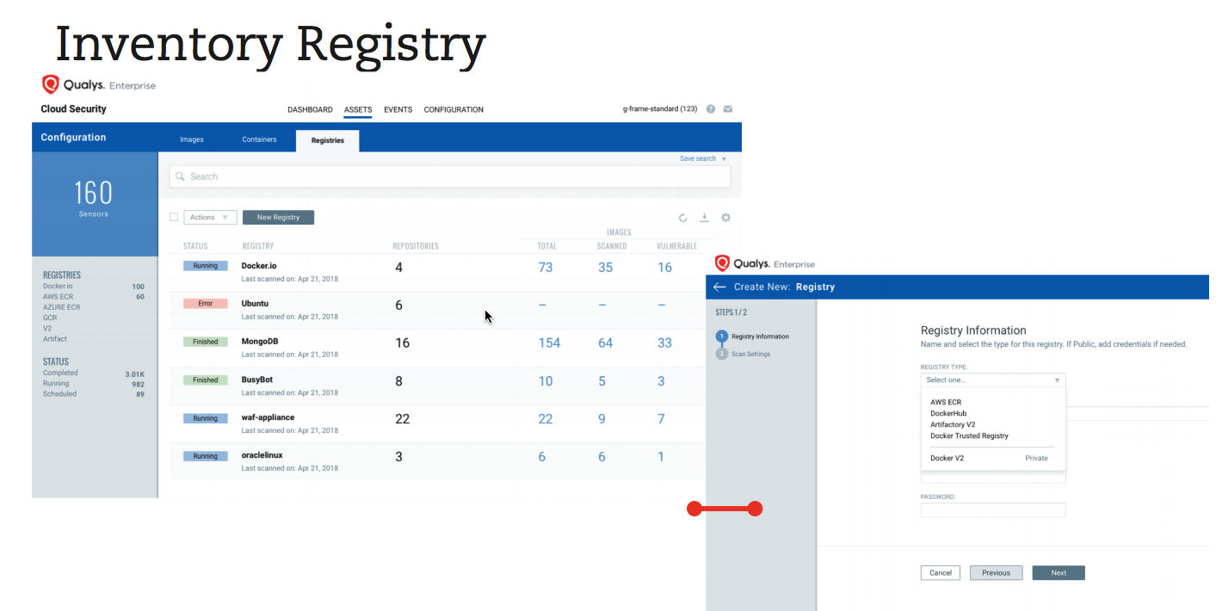
Task: Switch to the Images tab
Action: [192, 139]
